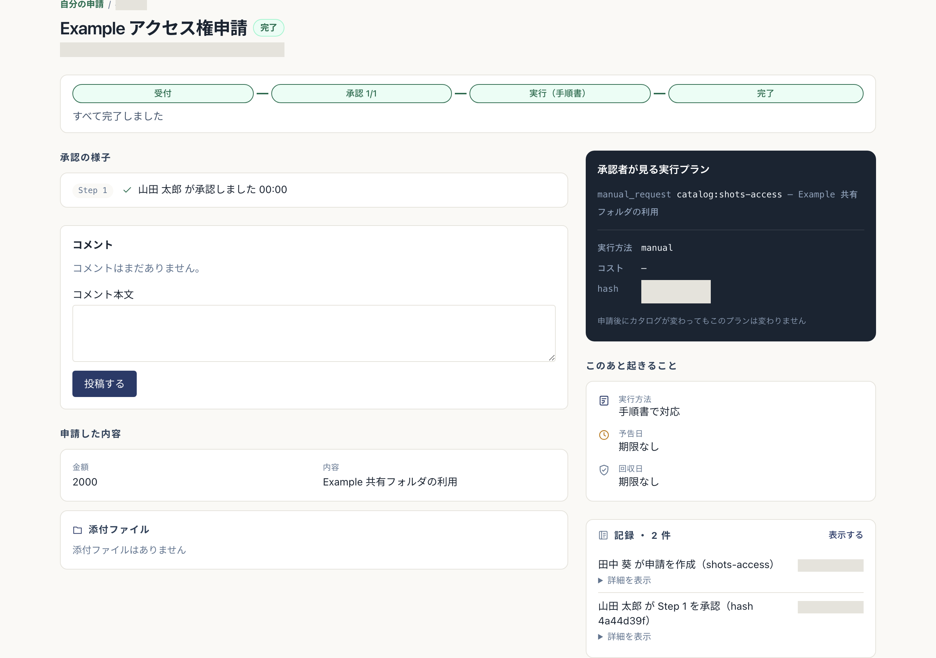Screen dimensions: 936x658
Task: Click the 完了 status badge beside title
Action: 269,28
